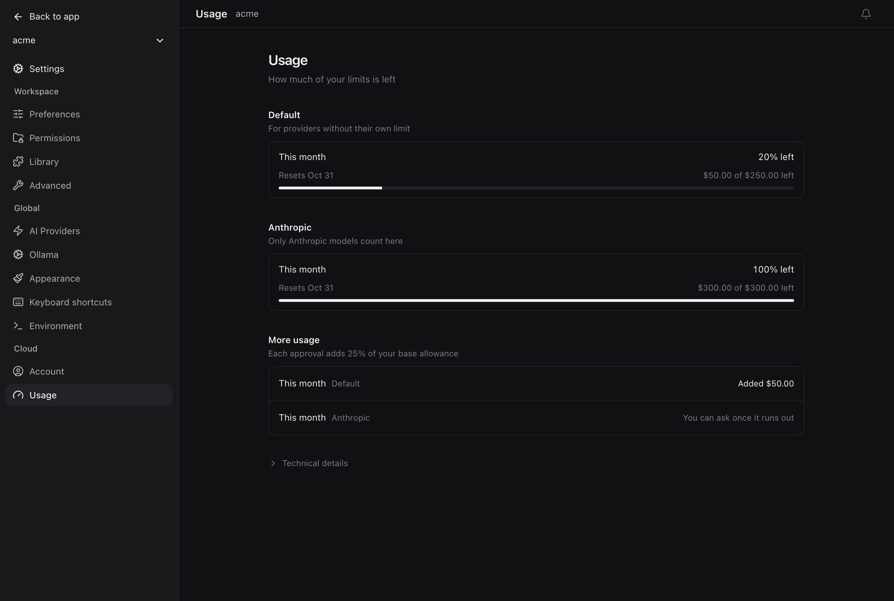Open the AI Providers page
This screenshot has height=601, width=894.
tap(89, 231)
